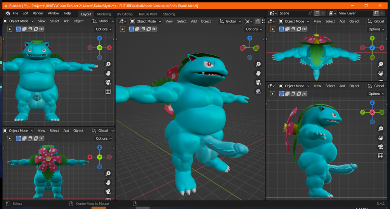Click the camera view icon in the side-view viewport
Viewport: 390px width, 209px height.
[381, 147]
